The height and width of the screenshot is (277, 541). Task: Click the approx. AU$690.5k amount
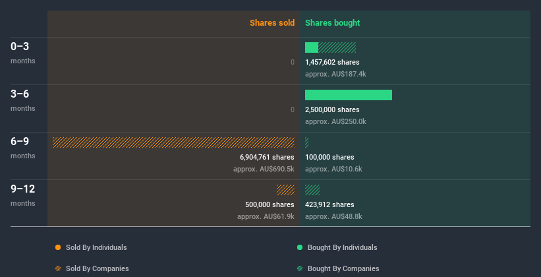(x=264, y=169)
